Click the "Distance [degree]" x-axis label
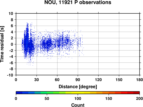 pos(78,87)
